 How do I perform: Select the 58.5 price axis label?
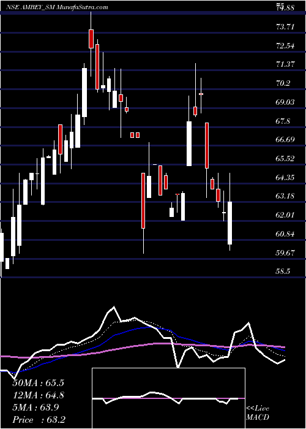tap(283, 271)
